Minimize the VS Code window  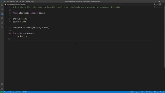coord(155,1)
